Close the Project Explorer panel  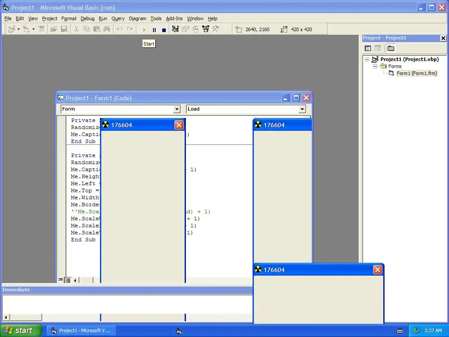(443, 38)
